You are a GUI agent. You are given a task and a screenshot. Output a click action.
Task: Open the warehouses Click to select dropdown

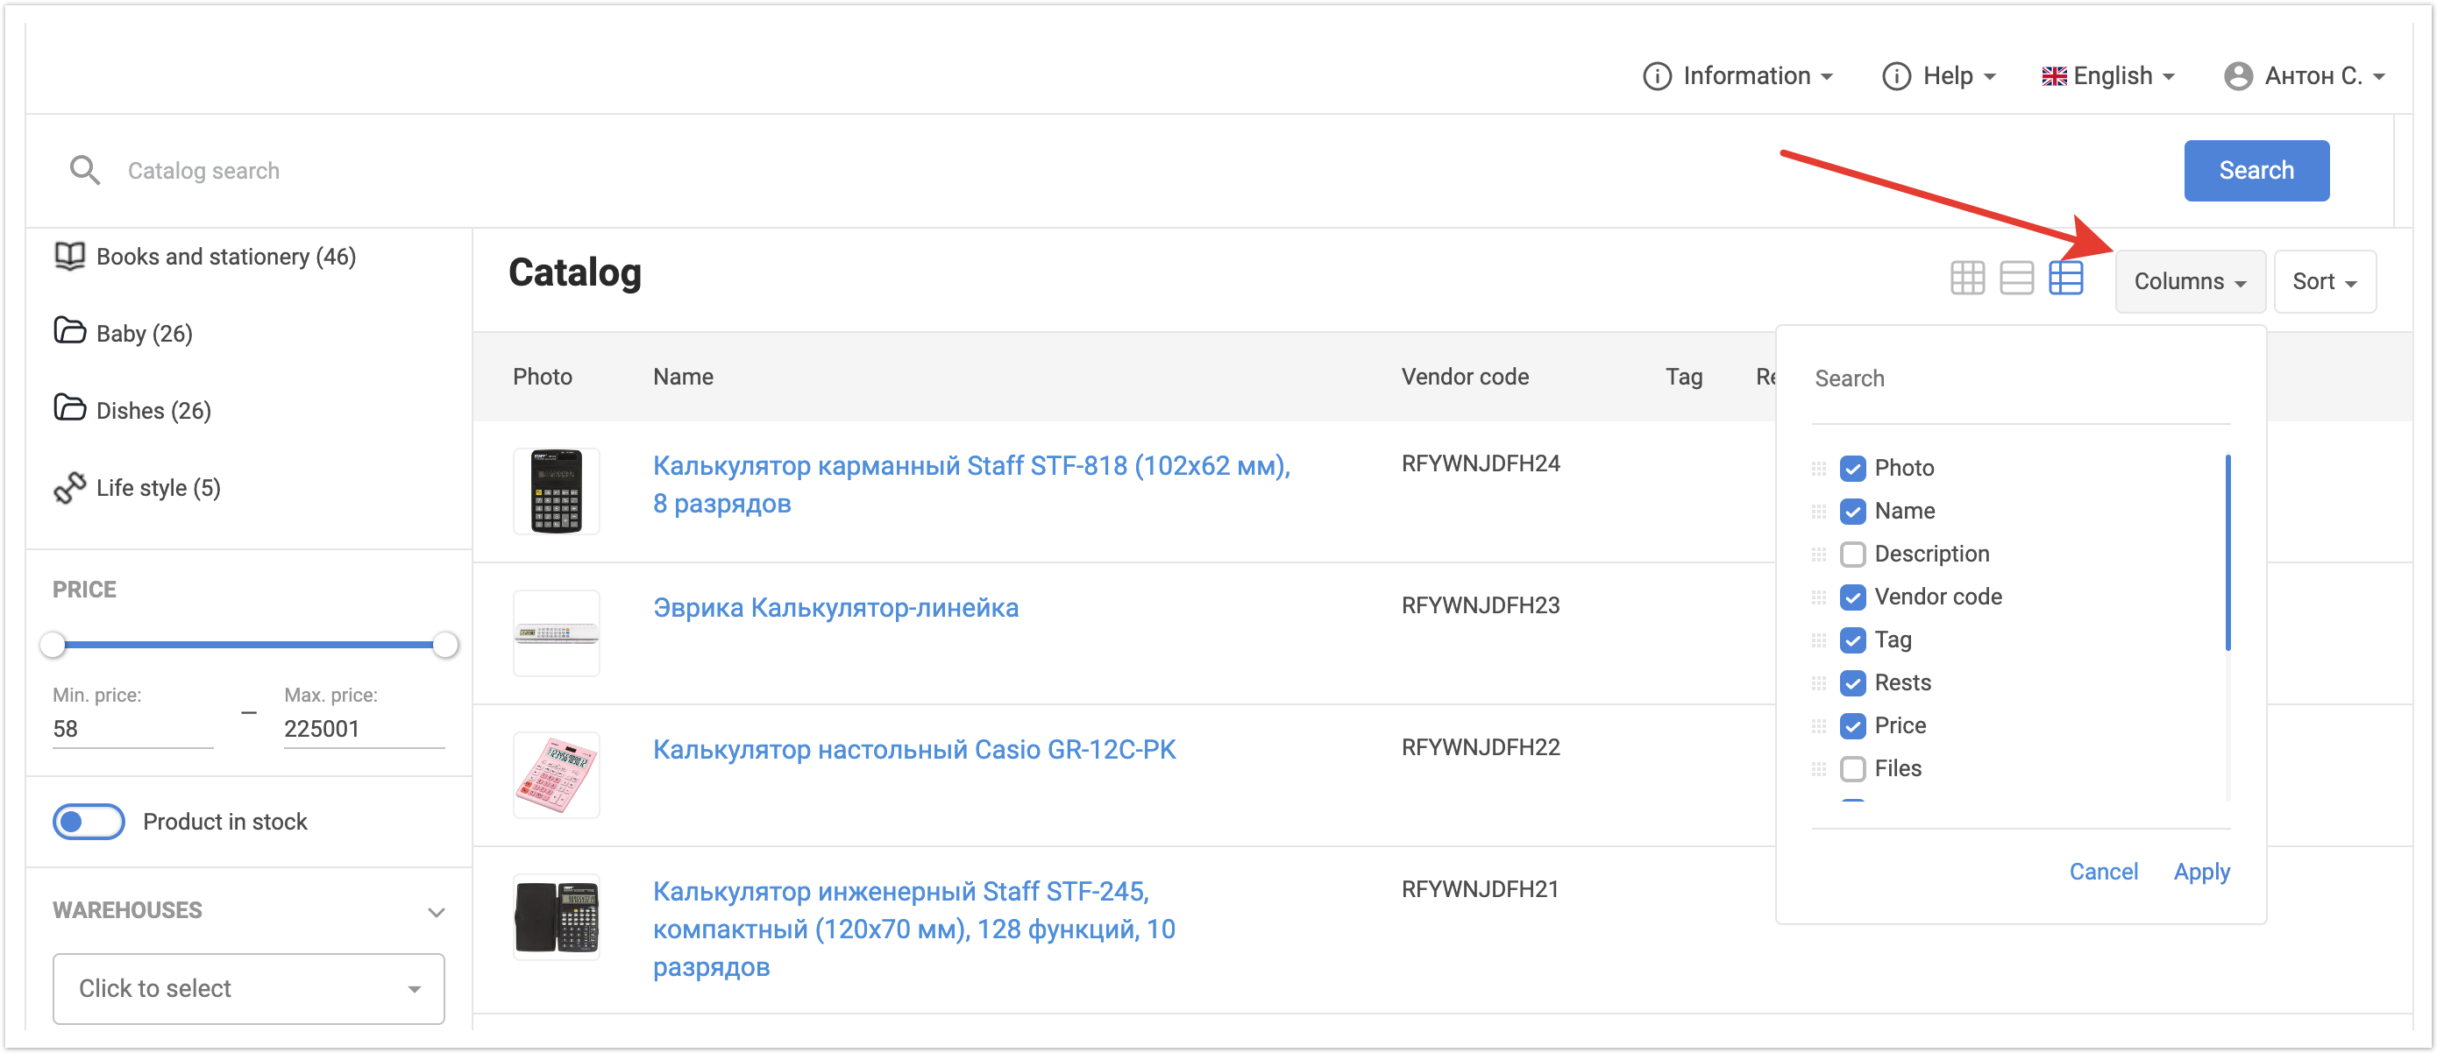tap(248, 988)
